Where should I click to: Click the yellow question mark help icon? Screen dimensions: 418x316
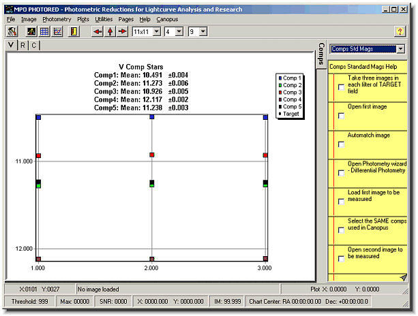point(400,31)
